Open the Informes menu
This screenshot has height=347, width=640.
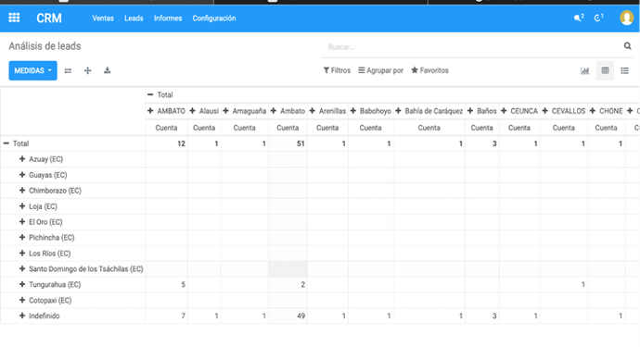click(168, 19)
